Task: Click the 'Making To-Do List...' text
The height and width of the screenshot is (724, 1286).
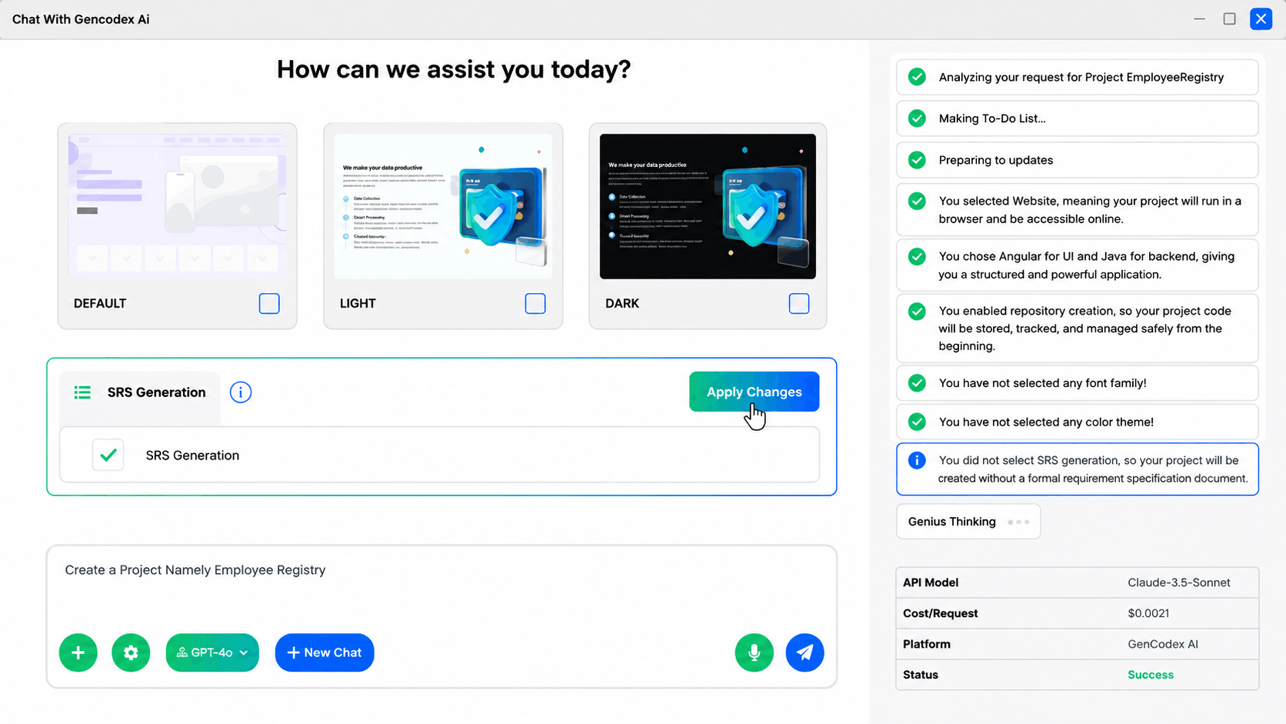Action: (992, 118)
